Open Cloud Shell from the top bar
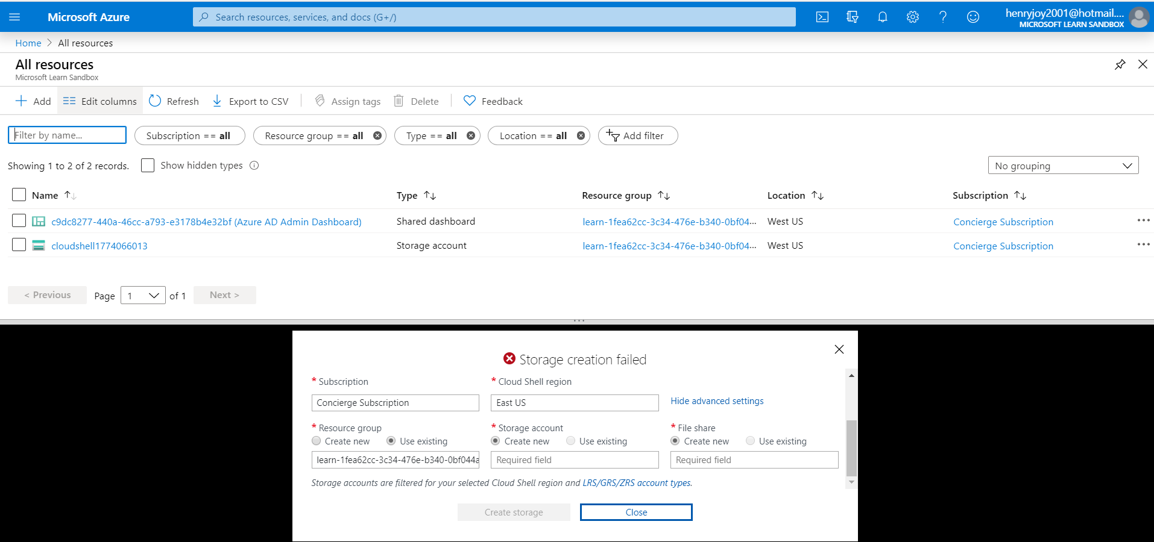Viewport: 1154px width, 542px height. (822, 17)
